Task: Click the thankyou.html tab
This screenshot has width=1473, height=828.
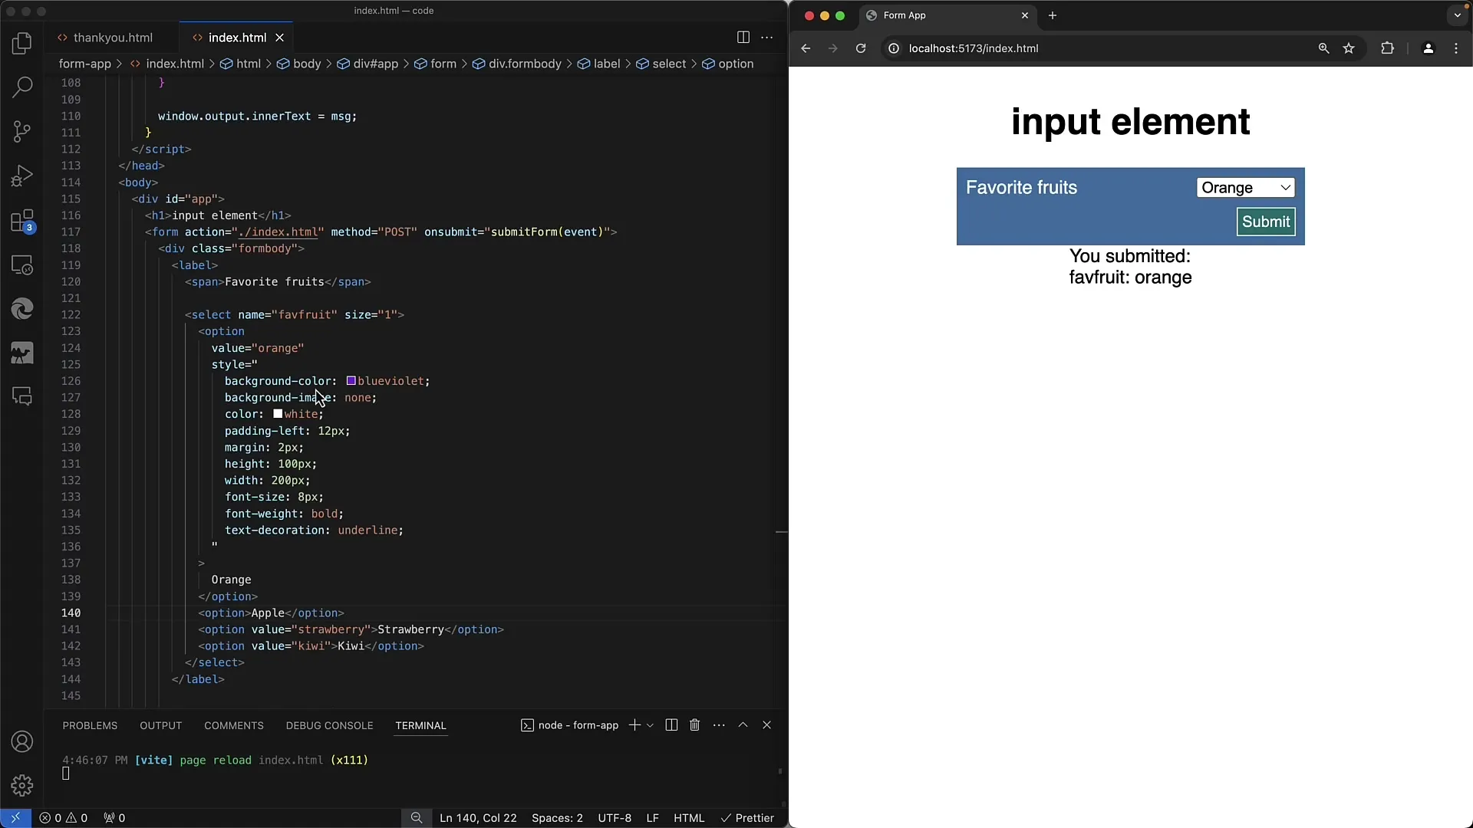Action: pyautogui.click(x=114, y=38)
